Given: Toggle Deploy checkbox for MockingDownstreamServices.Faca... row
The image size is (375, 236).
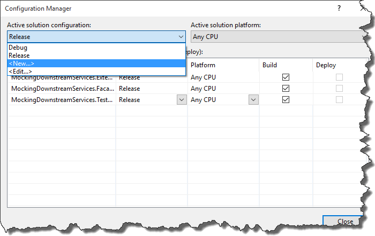Looking at the screenshot, I should click(339, 89).
